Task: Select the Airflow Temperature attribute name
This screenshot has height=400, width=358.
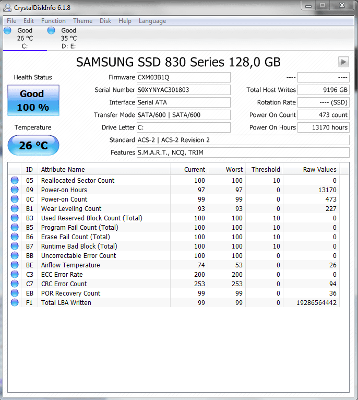Action: (x=70, y=265)
